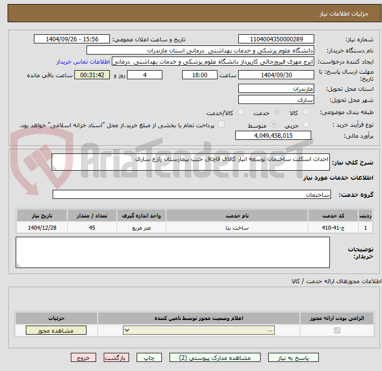Click the توضیحات خریدار text area
This screenshot has width=382, height=371.
(173, 252)
